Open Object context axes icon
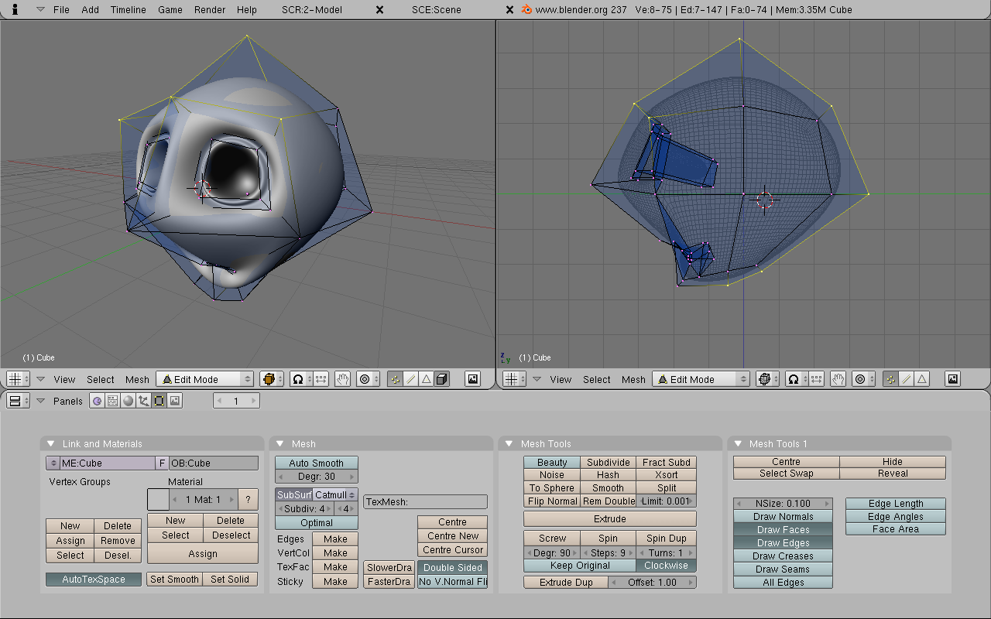 click(143, 401)
